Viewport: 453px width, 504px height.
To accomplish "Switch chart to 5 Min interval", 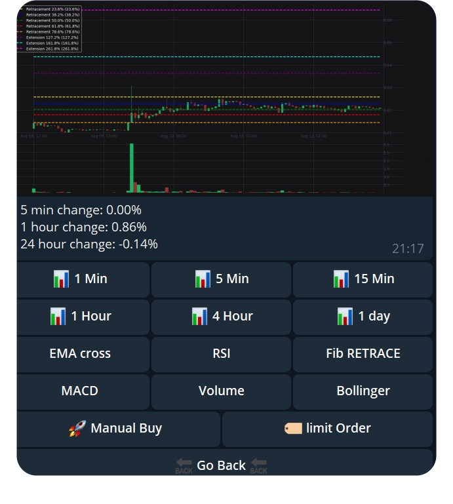I will [x=221, y=279].
